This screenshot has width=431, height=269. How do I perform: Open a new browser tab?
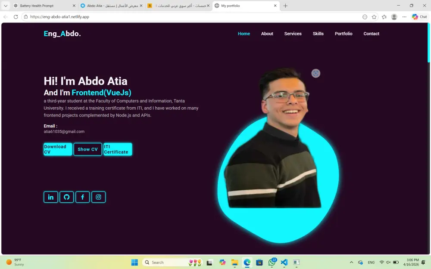tap(285, 6)
